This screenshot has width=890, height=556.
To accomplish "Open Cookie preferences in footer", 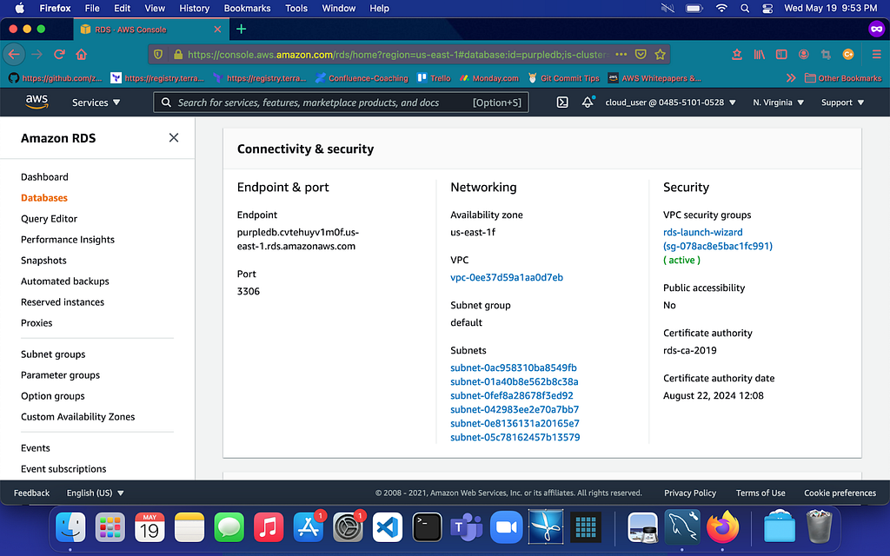I will [840, 493].
